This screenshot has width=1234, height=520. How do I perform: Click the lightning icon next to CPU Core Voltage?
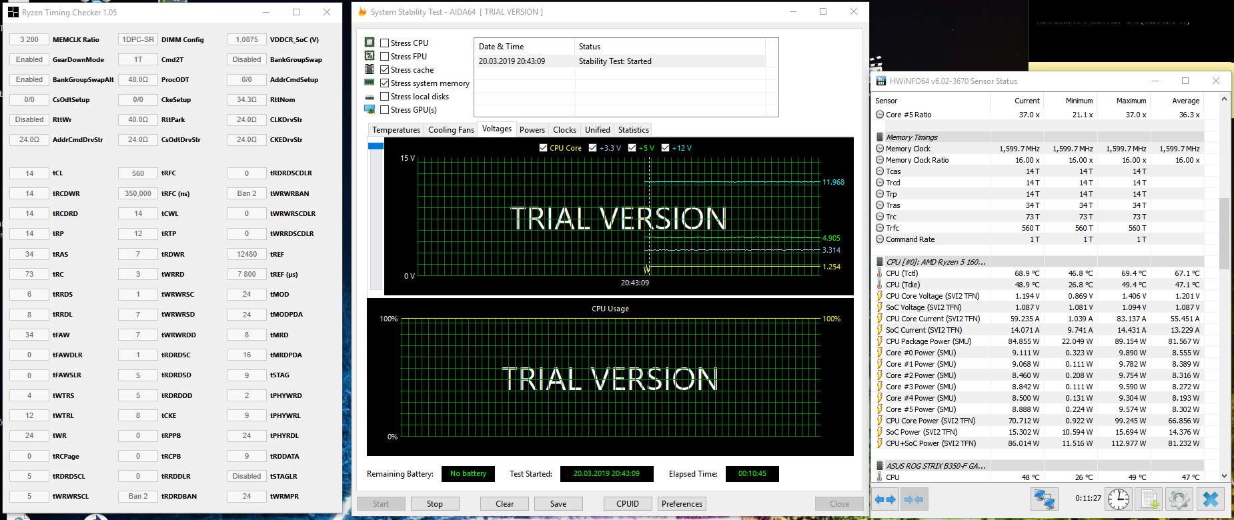pyautogui.click(x=880, y=296)
